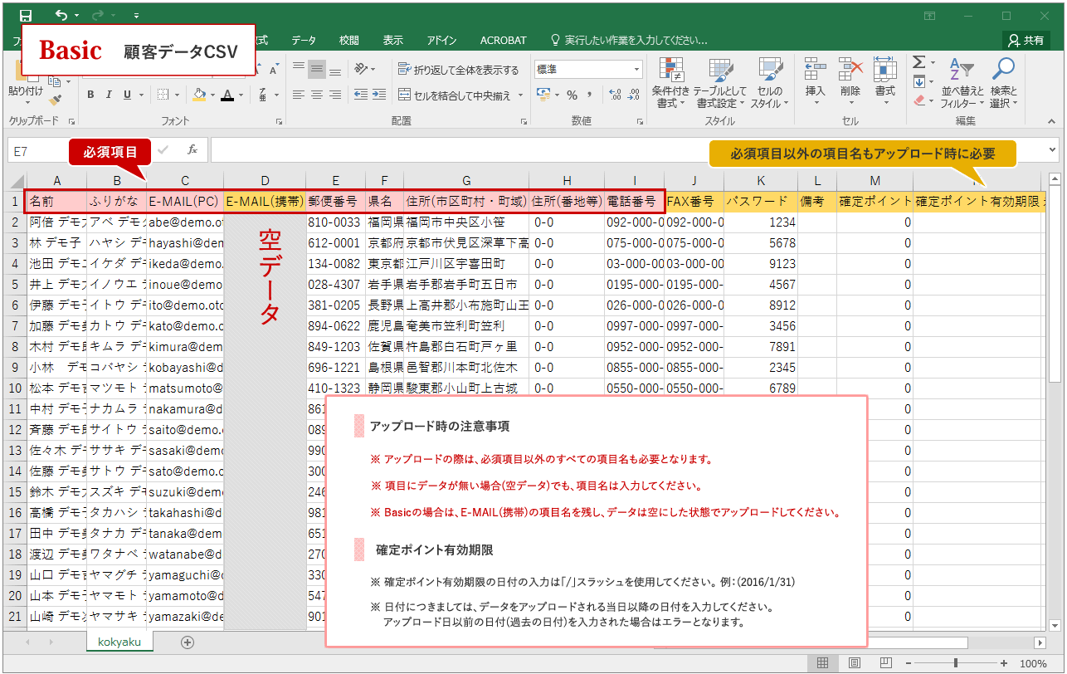
Task: Open the font color dropdown arrow
Action: coord(241,95)
